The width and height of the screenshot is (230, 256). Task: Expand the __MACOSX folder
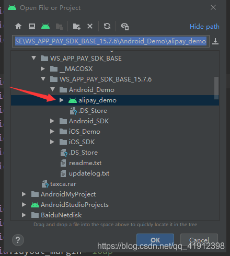[43, 69]
